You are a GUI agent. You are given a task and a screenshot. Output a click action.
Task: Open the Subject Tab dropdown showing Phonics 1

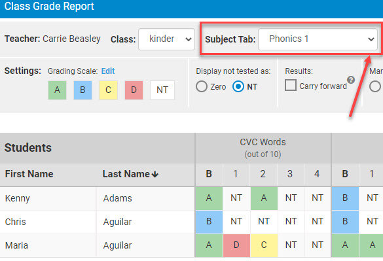(318, 39)
